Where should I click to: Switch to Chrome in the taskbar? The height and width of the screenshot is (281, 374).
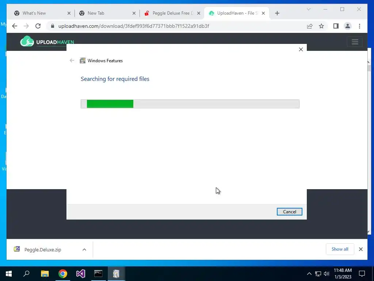pyautogui.click(x=63, y=274)
